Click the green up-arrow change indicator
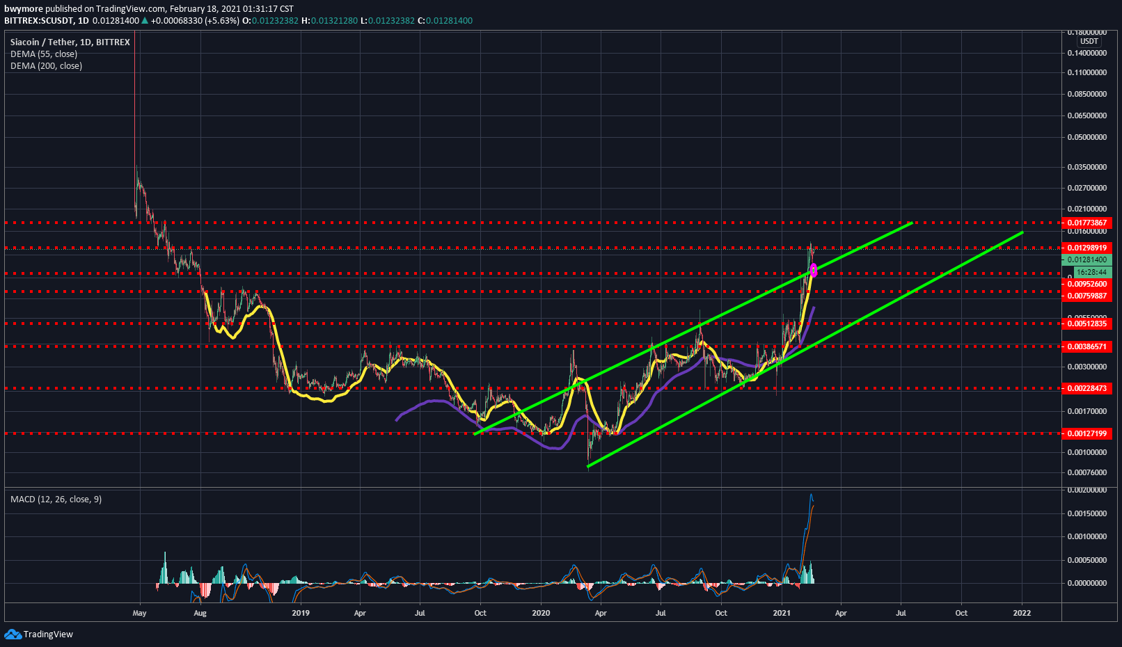The image size is (1122, 647). [145, 21]
